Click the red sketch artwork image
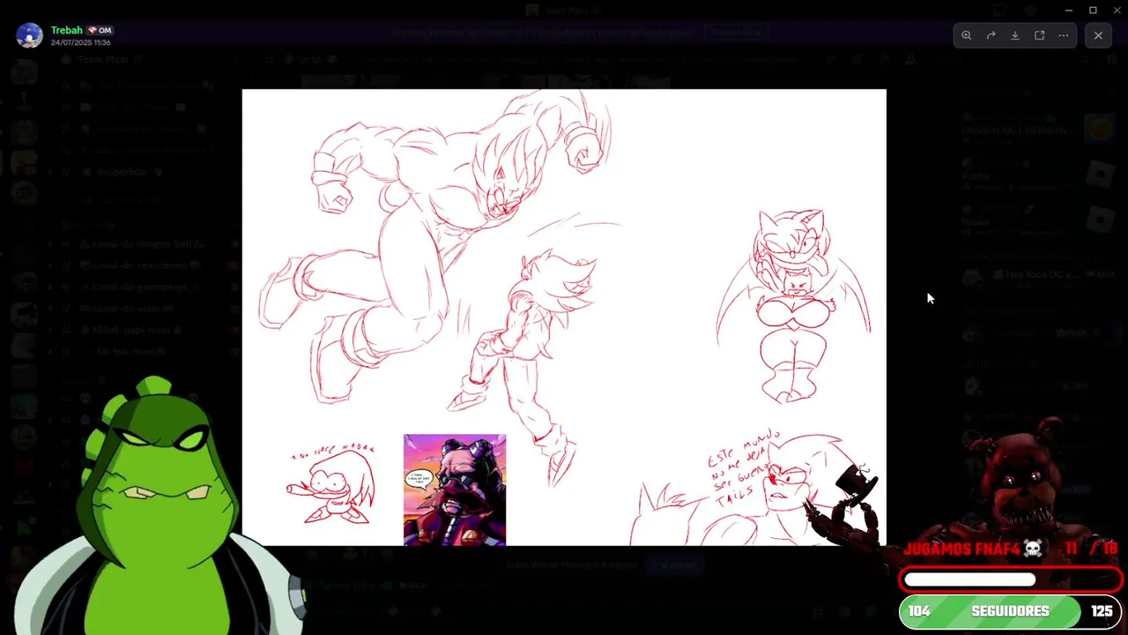The width and height of the screenshot is (1128, 635). click(564, 317)
